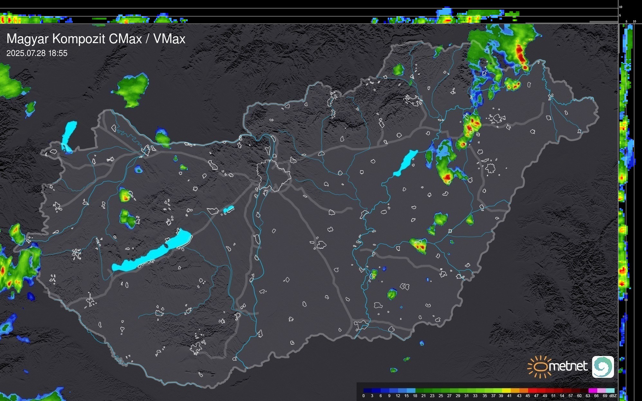The width and height of the screenshot is (642, 401).
Task: Click the dBZ unit label in the legend
Action: tap(613, 396)
